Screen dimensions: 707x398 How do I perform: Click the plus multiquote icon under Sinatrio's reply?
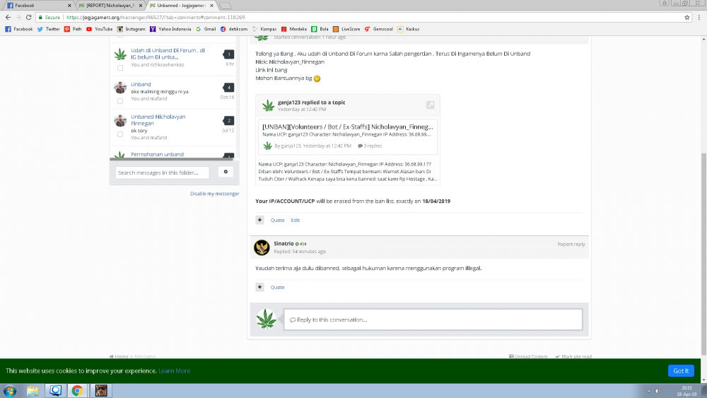(259, 287)
